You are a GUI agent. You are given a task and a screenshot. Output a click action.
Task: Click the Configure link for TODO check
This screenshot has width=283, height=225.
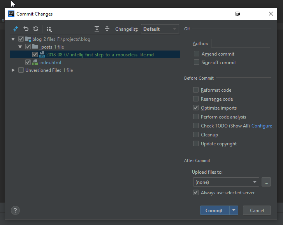pyautogui.click(x=262, y=126)
